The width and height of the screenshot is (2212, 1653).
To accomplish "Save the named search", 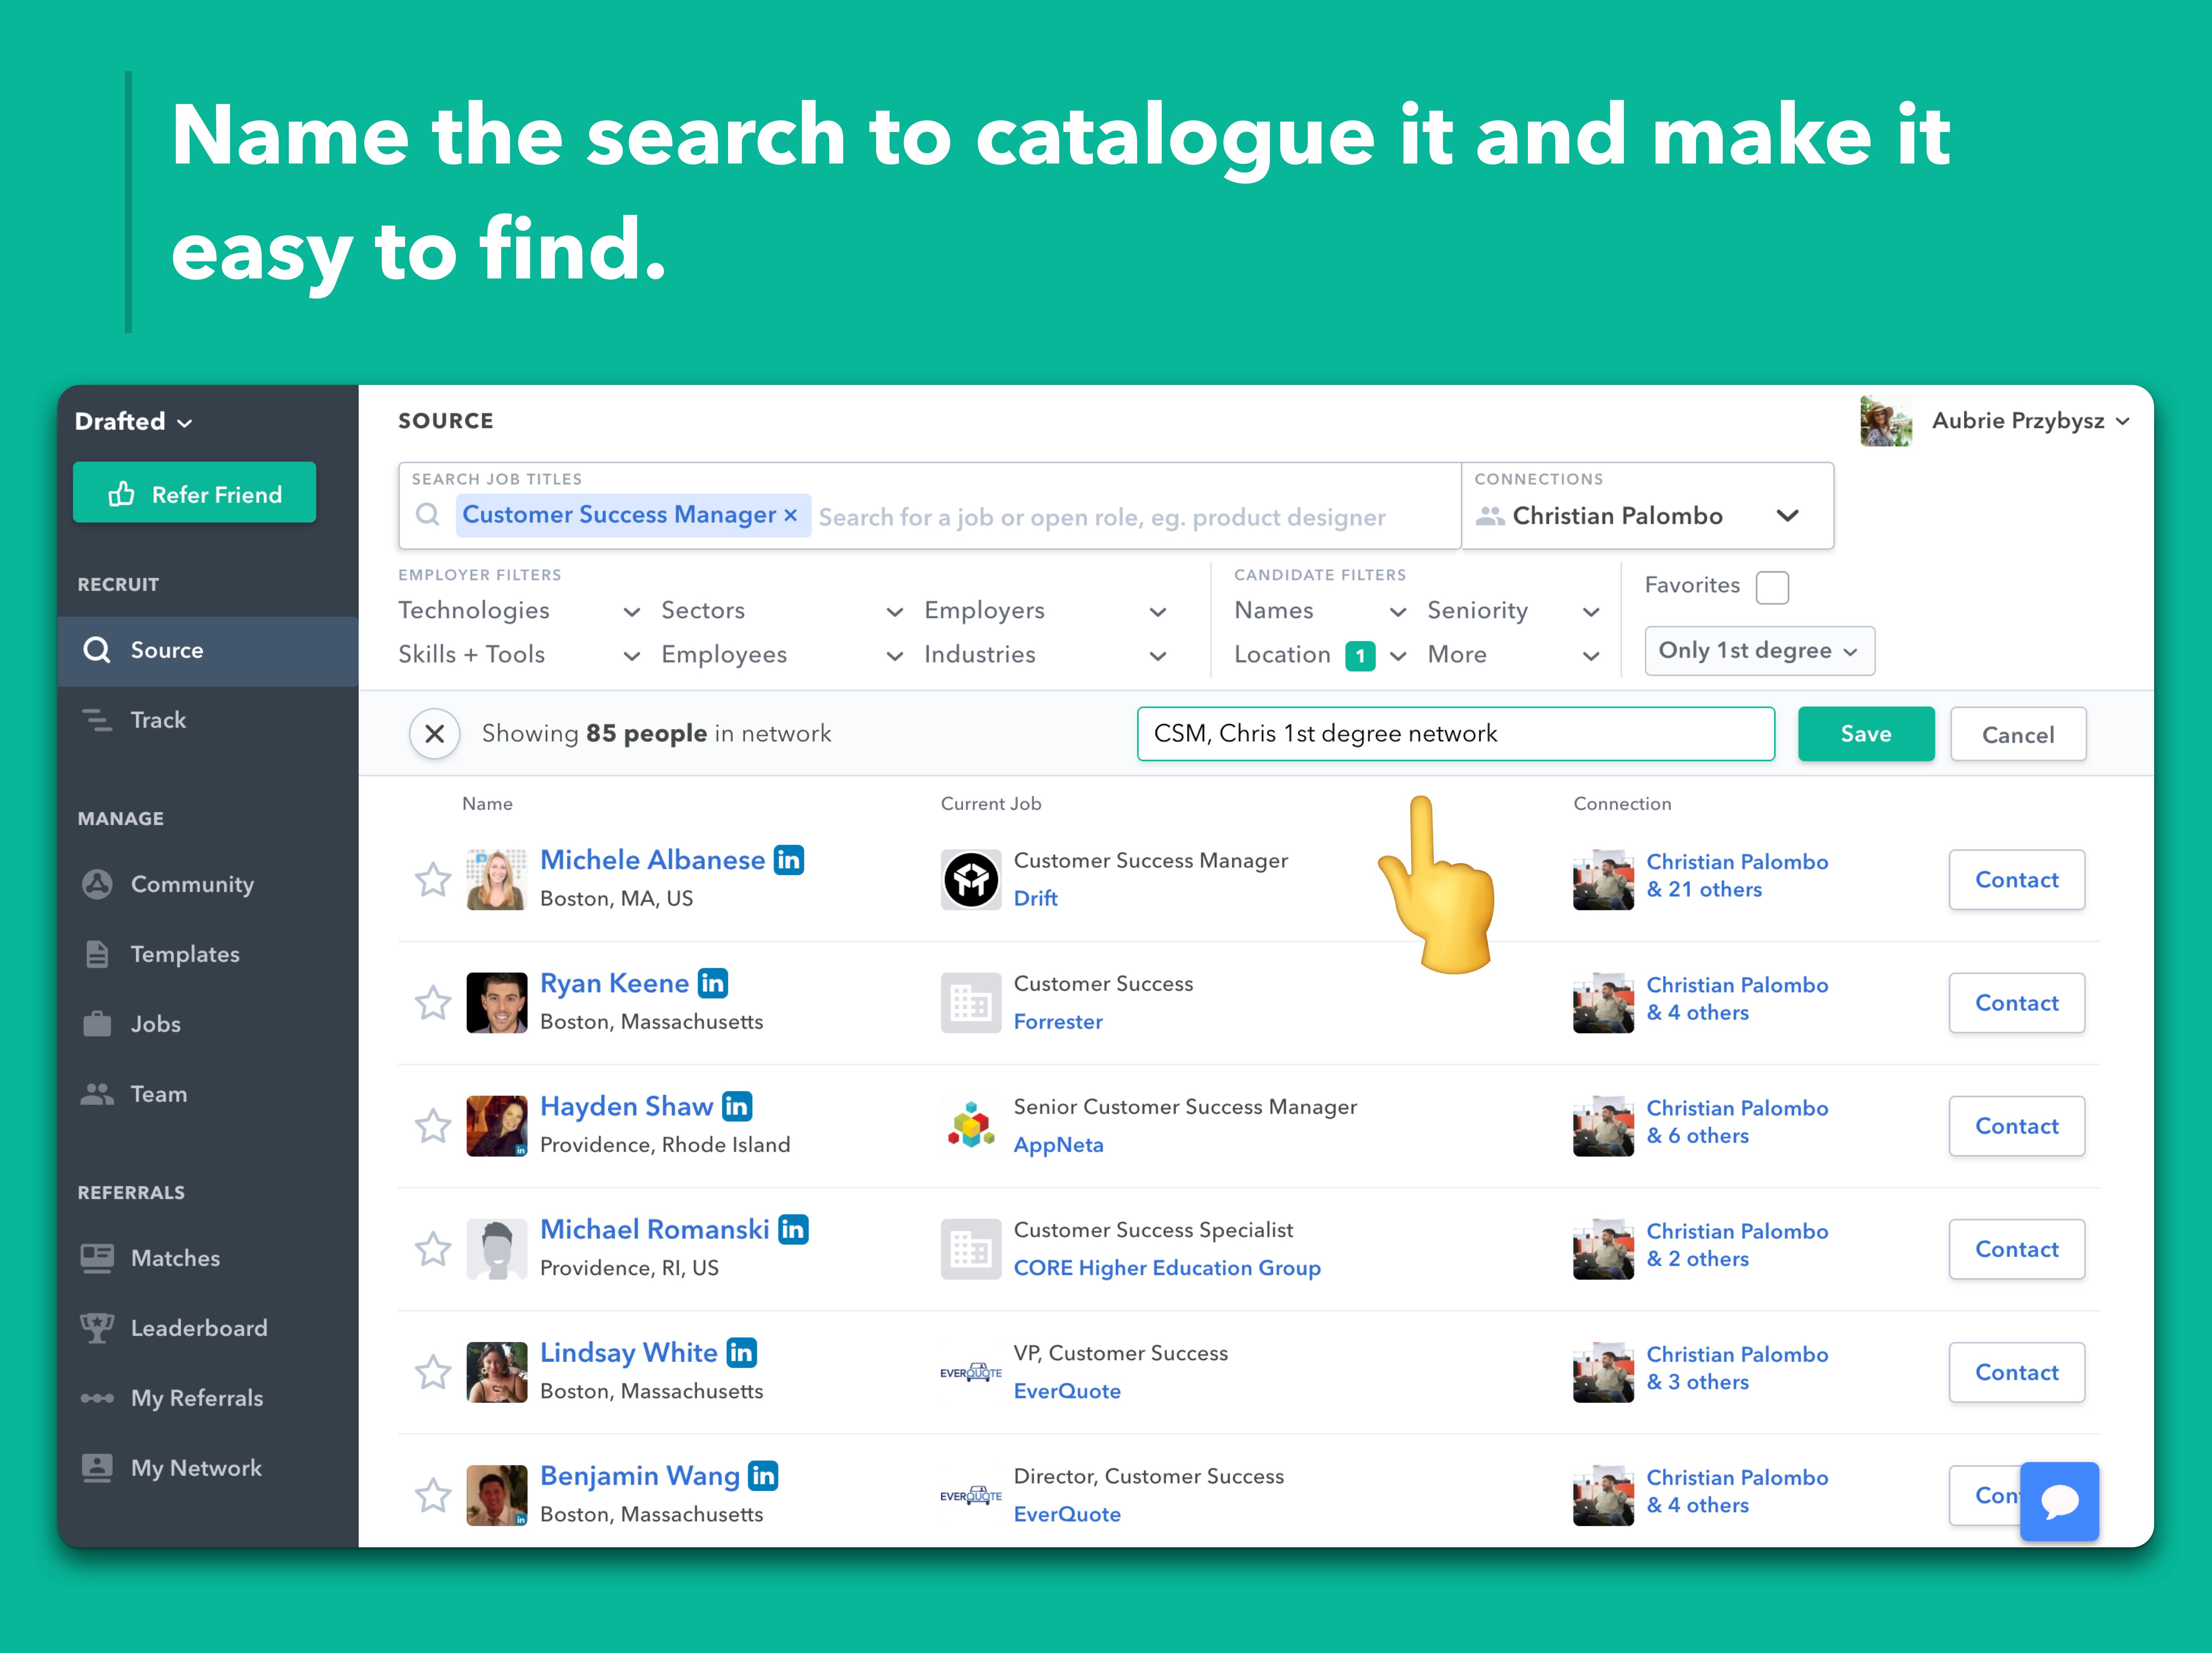I will point(1866,734).
